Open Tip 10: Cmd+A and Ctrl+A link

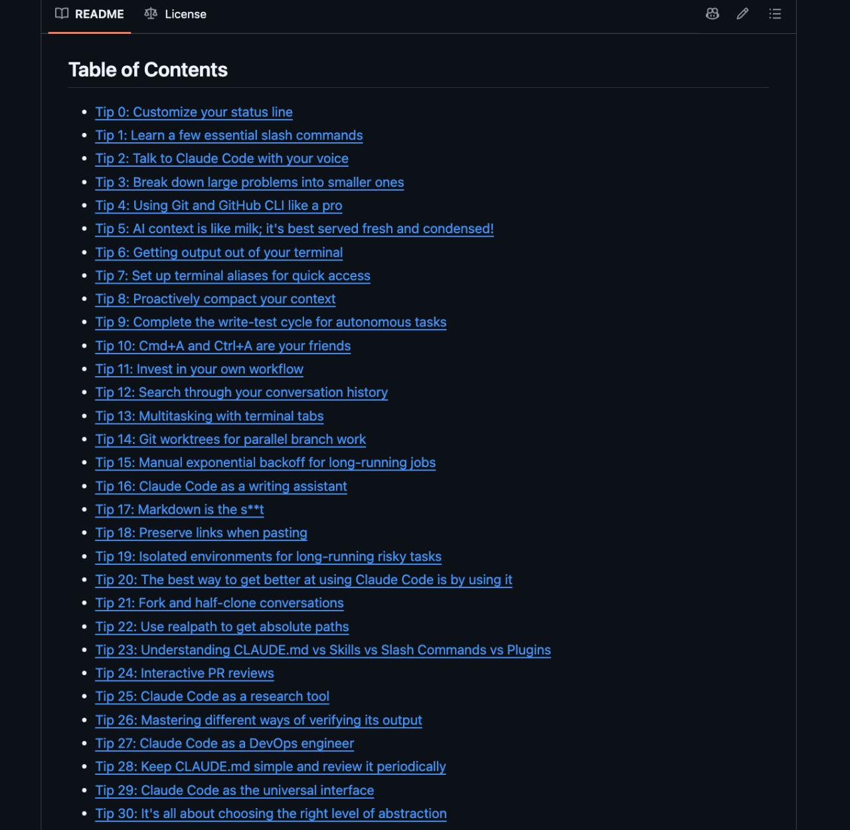(223, 346)
